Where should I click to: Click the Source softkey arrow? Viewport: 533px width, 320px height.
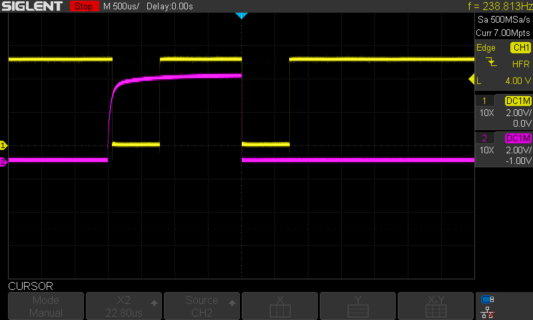232,303
